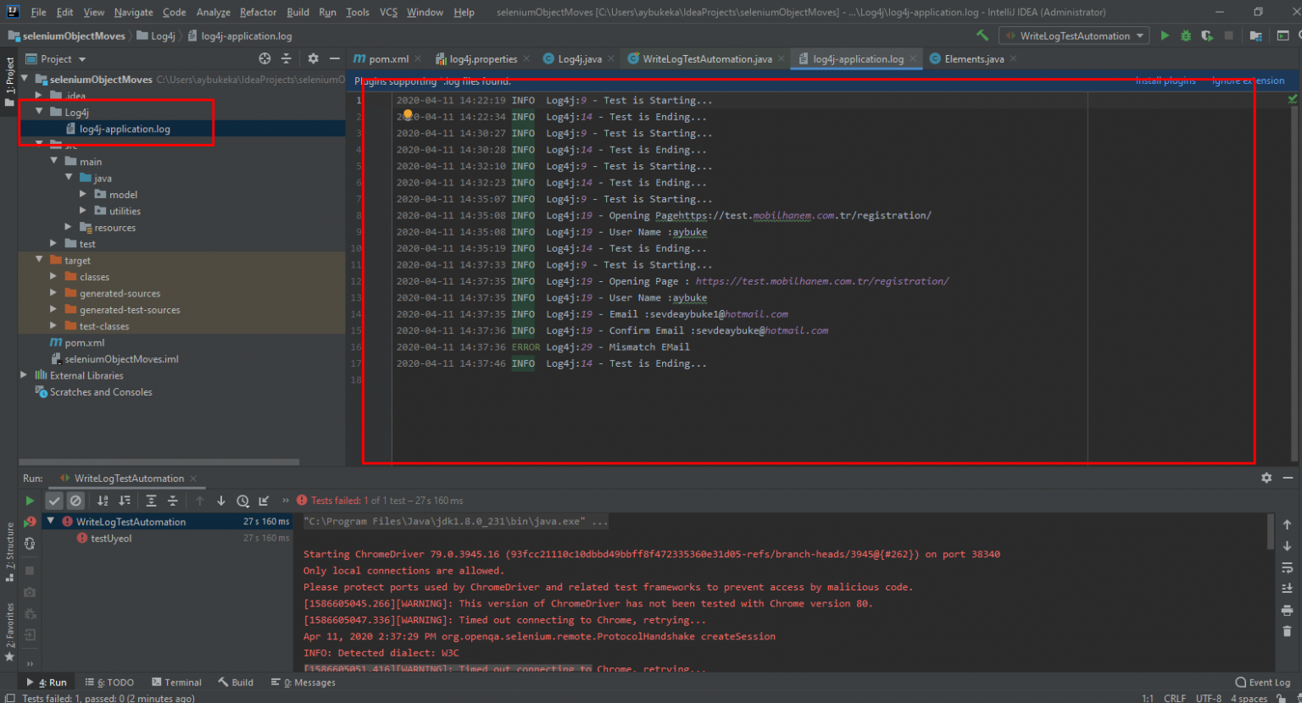Expand the resources folder node
Screen dimensions: 1302x703
click(69, 227)
